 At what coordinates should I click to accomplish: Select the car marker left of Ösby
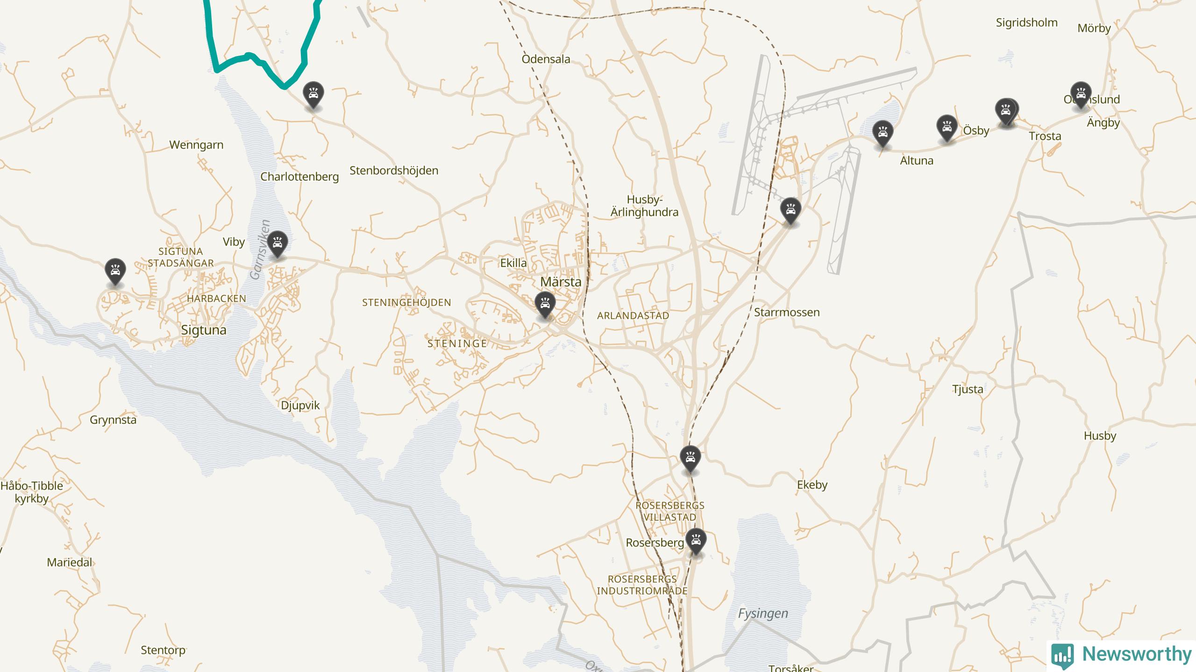[947, 128]
